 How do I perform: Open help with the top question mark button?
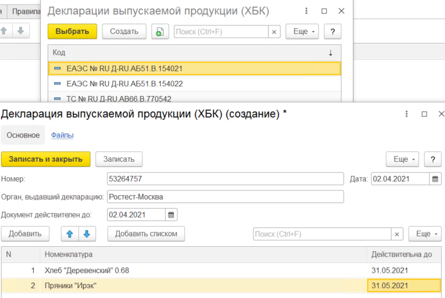tap(332, 32)
